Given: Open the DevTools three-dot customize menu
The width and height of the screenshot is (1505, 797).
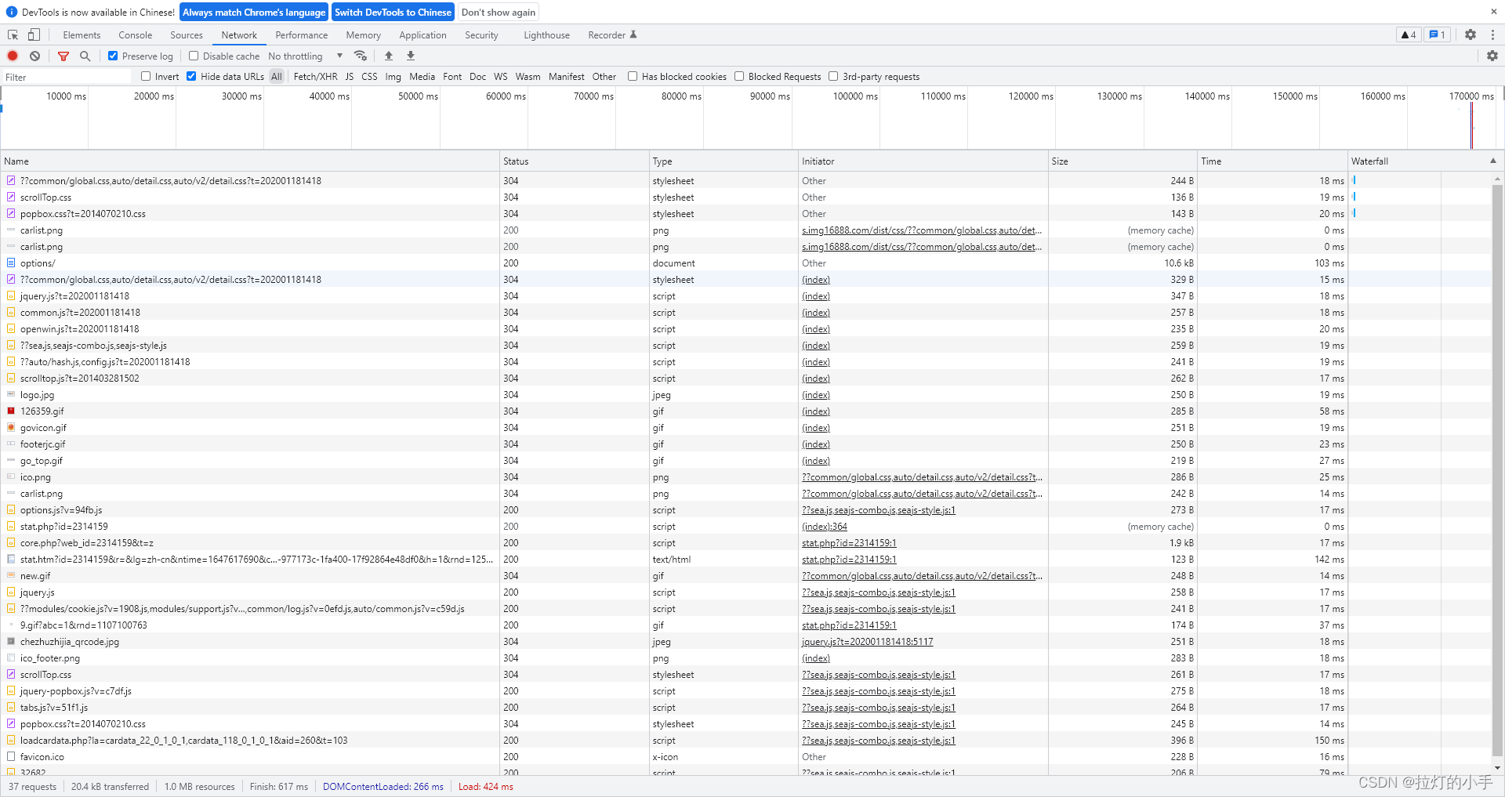Looking at the screenshot, I should (1492, 34).
